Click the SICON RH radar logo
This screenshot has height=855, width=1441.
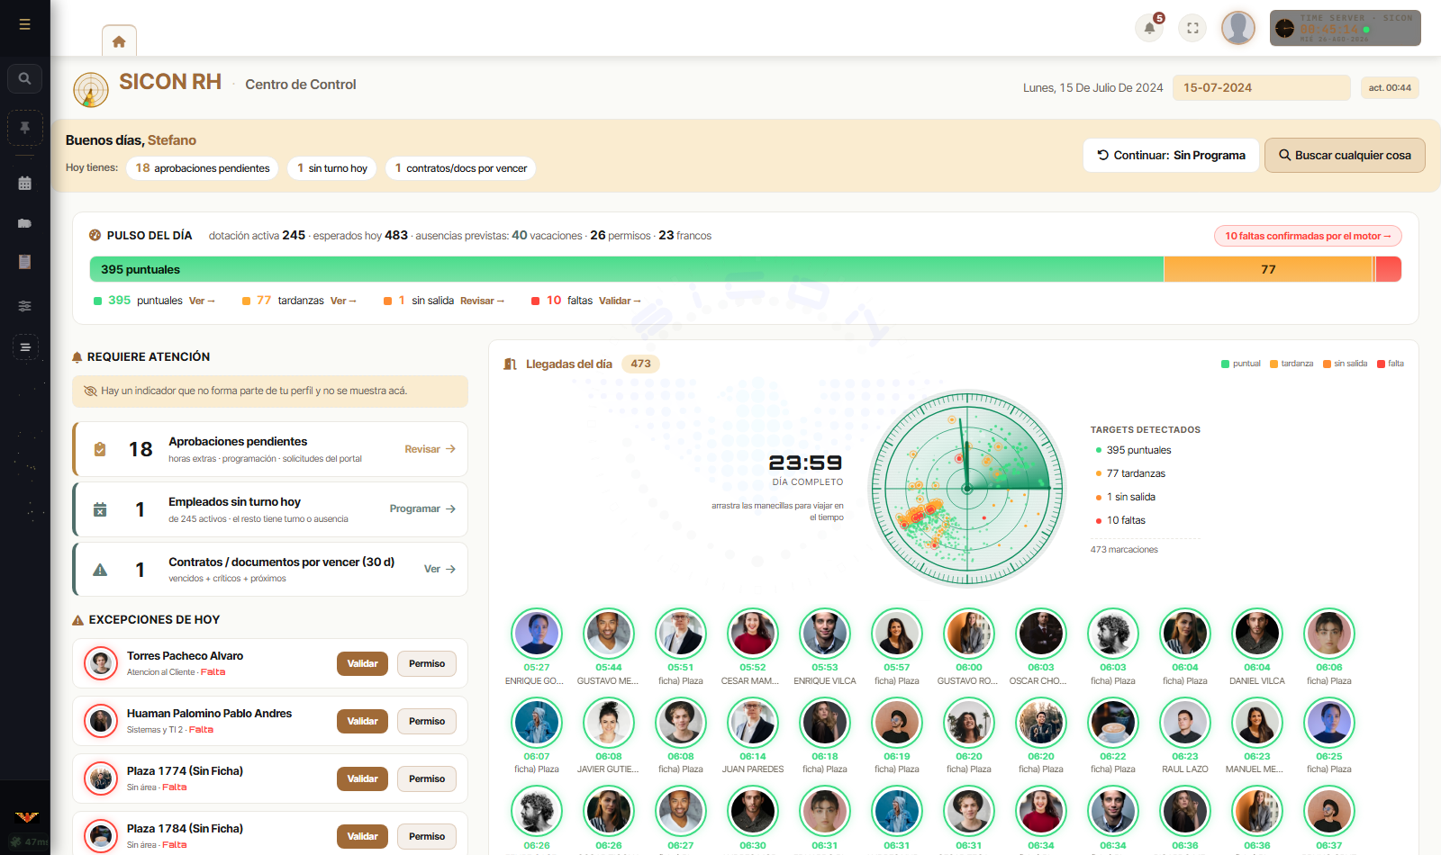(91, 90)
